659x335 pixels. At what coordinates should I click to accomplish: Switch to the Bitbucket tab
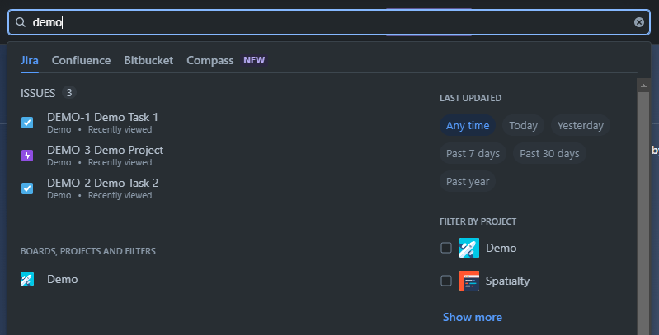point(148,60)
